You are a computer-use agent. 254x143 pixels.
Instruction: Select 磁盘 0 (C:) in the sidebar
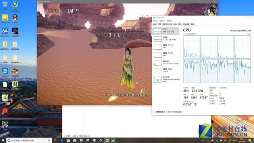tap(166, 47)
